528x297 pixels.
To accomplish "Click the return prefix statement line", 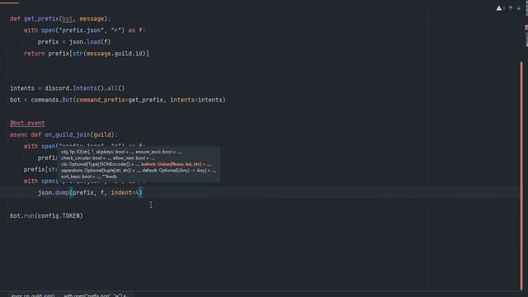I will tap(86, 54).
